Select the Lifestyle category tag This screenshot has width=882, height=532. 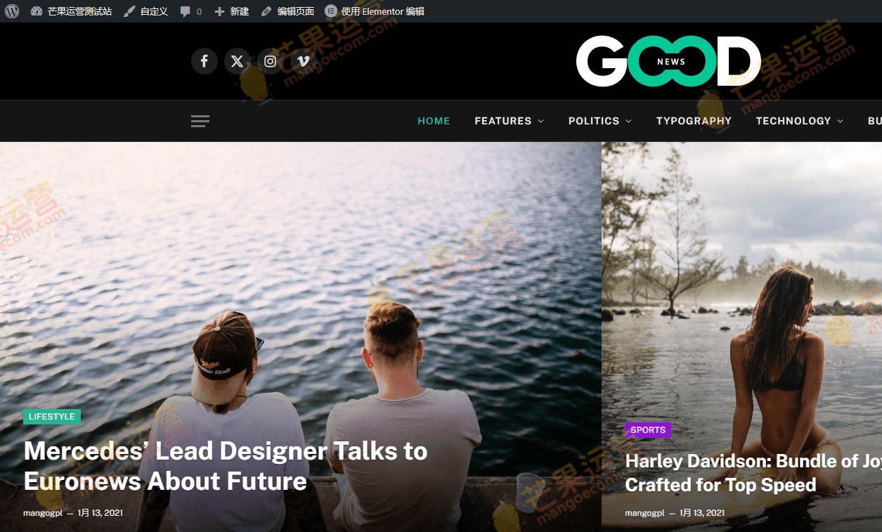point(52,417)
